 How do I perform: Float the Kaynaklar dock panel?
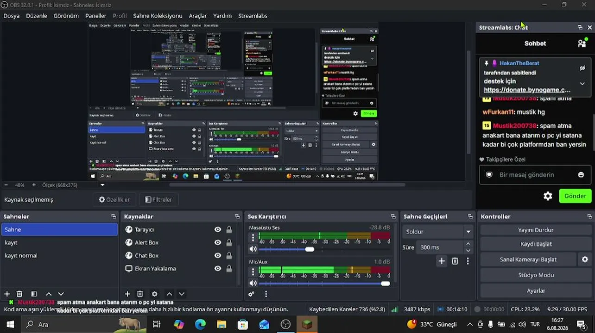tap(237, 216)
